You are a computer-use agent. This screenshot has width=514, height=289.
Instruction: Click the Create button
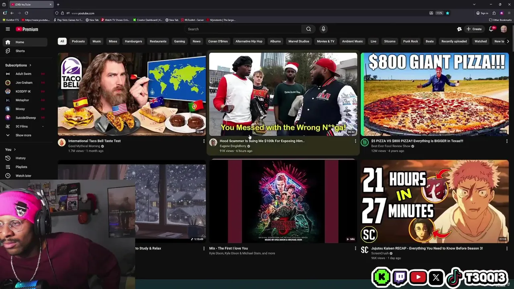474,29
